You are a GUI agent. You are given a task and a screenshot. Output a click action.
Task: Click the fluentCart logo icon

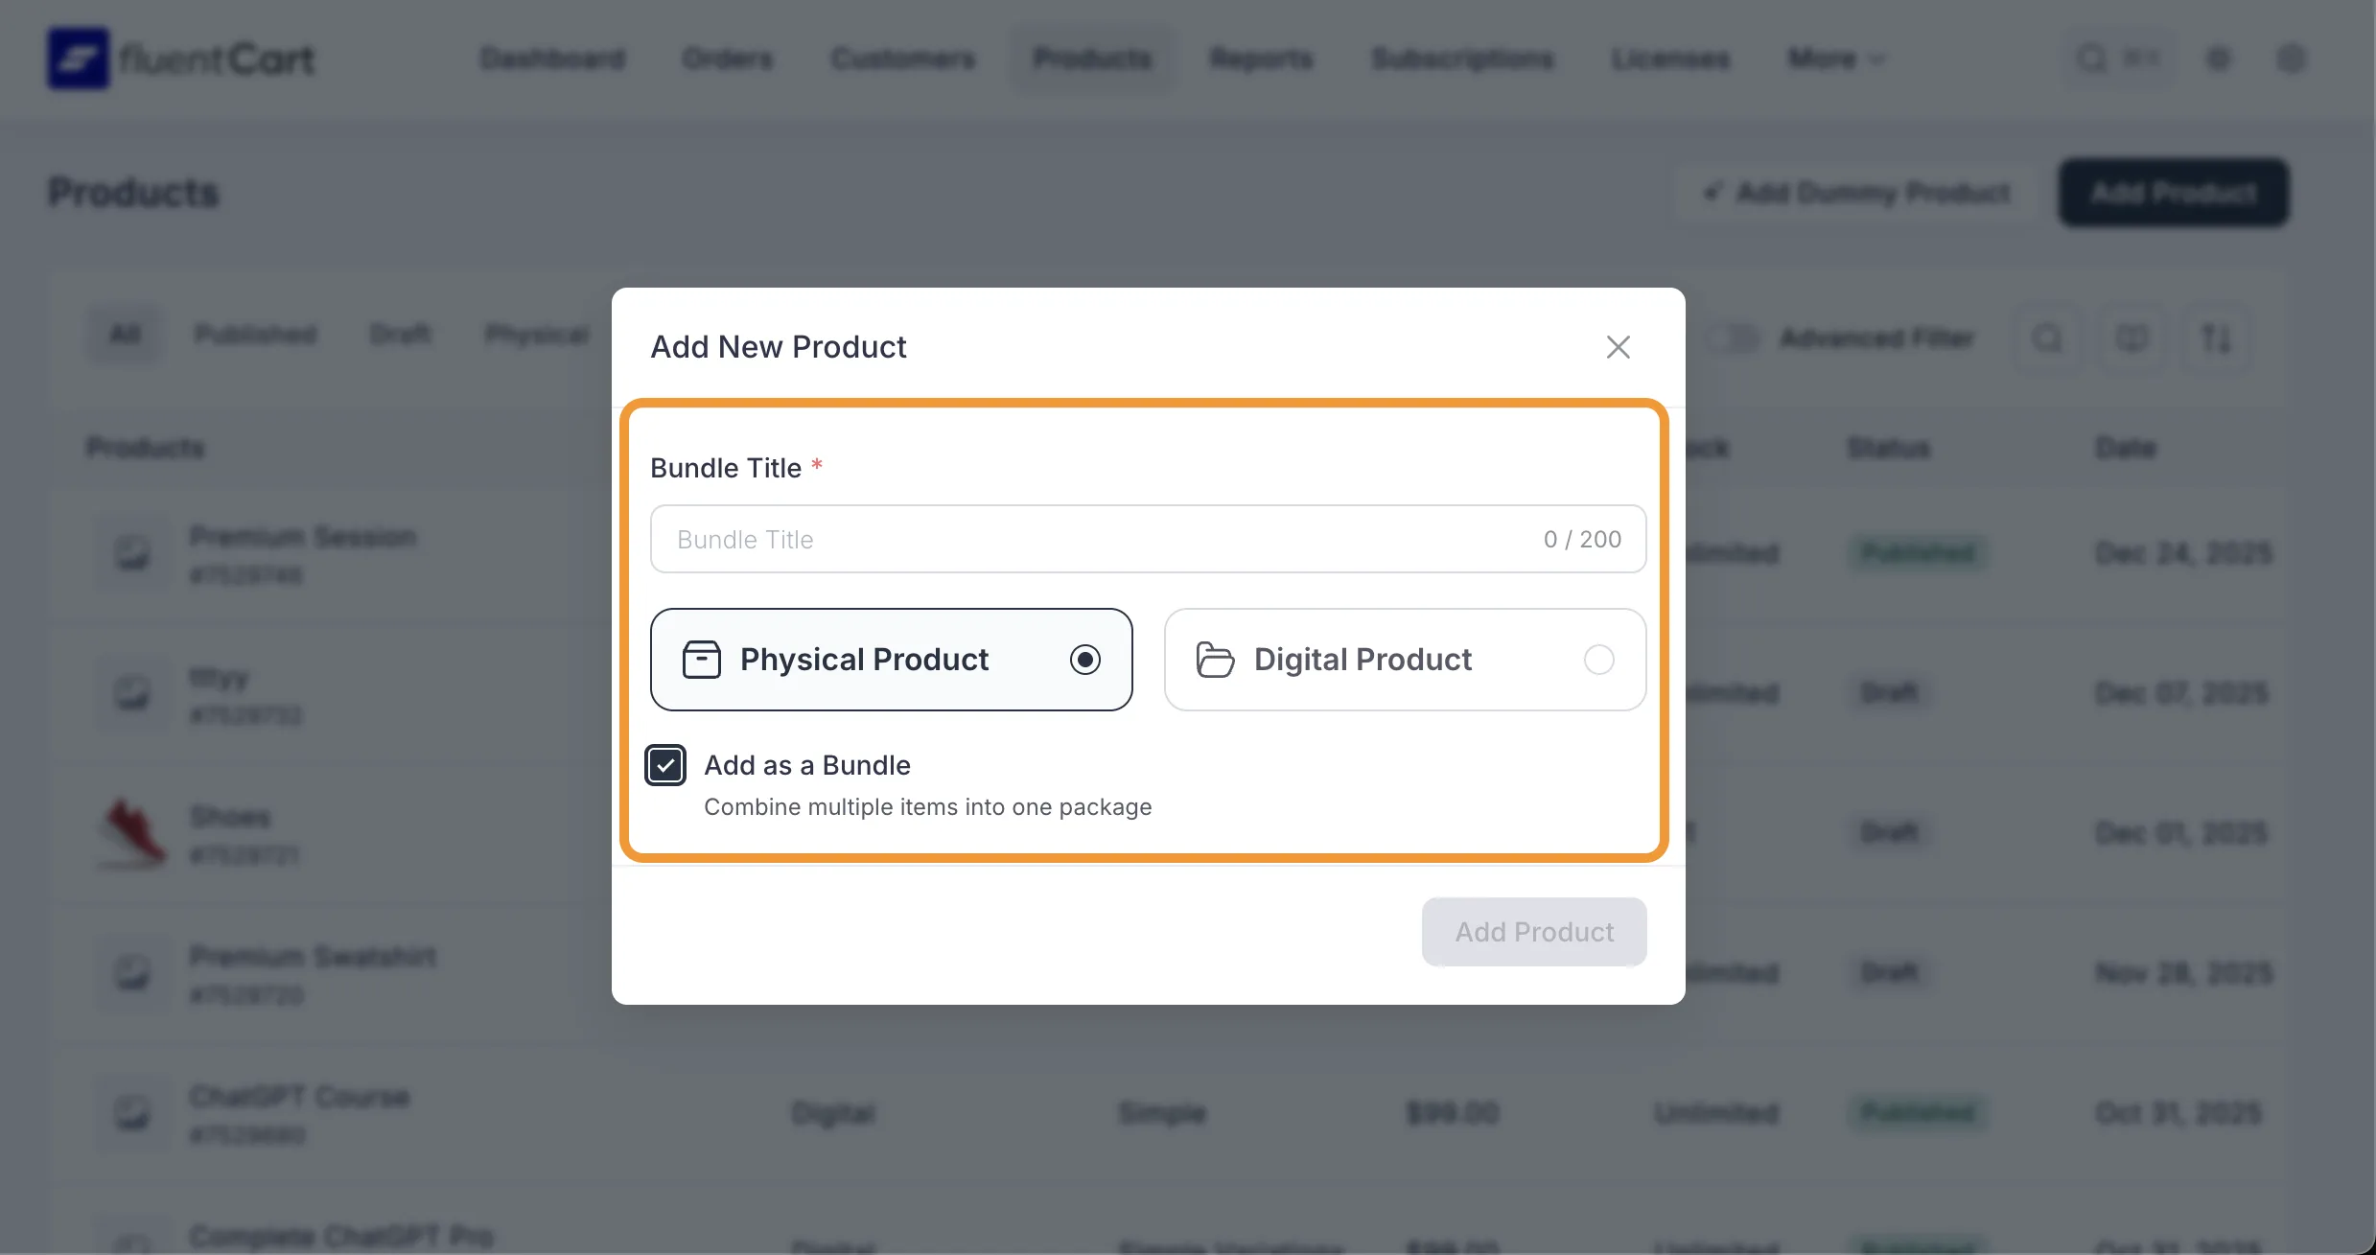[x=79, y=58]
